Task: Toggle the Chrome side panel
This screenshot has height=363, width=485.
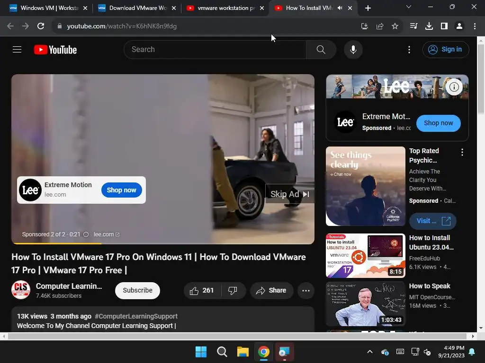Action: pos(444,26)
